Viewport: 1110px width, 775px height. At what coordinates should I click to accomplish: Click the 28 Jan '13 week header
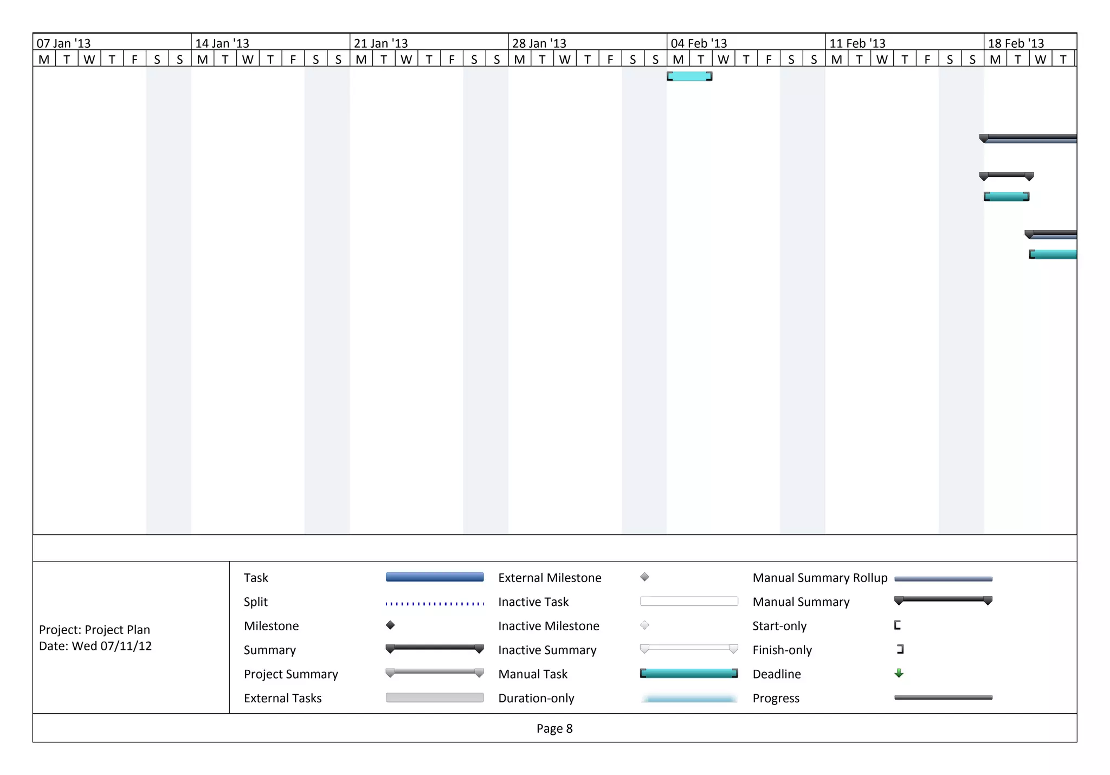[539, 43]
